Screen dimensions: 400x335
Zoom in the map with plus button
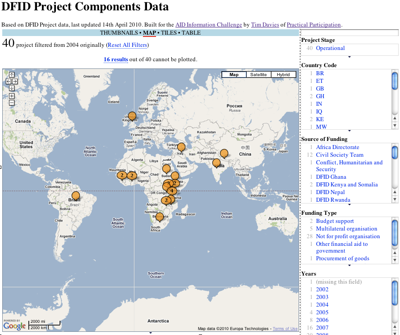click(12, 96)
